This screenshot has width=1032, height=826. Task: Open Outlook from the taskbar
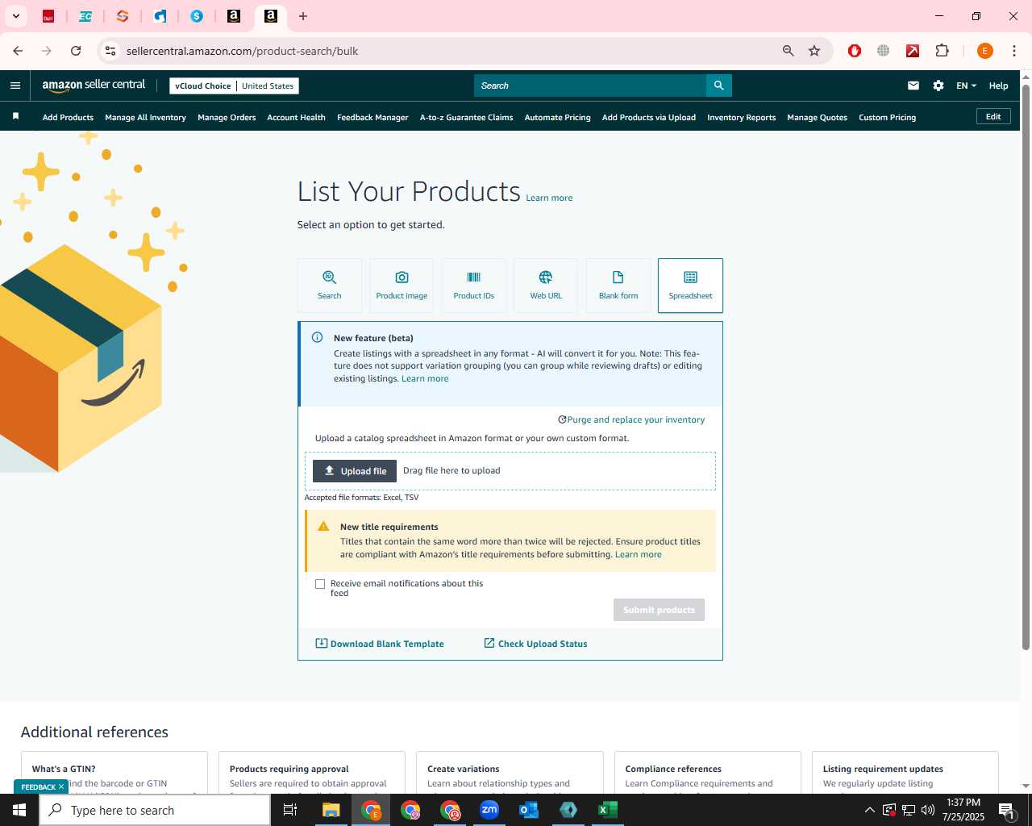point(529,810)
